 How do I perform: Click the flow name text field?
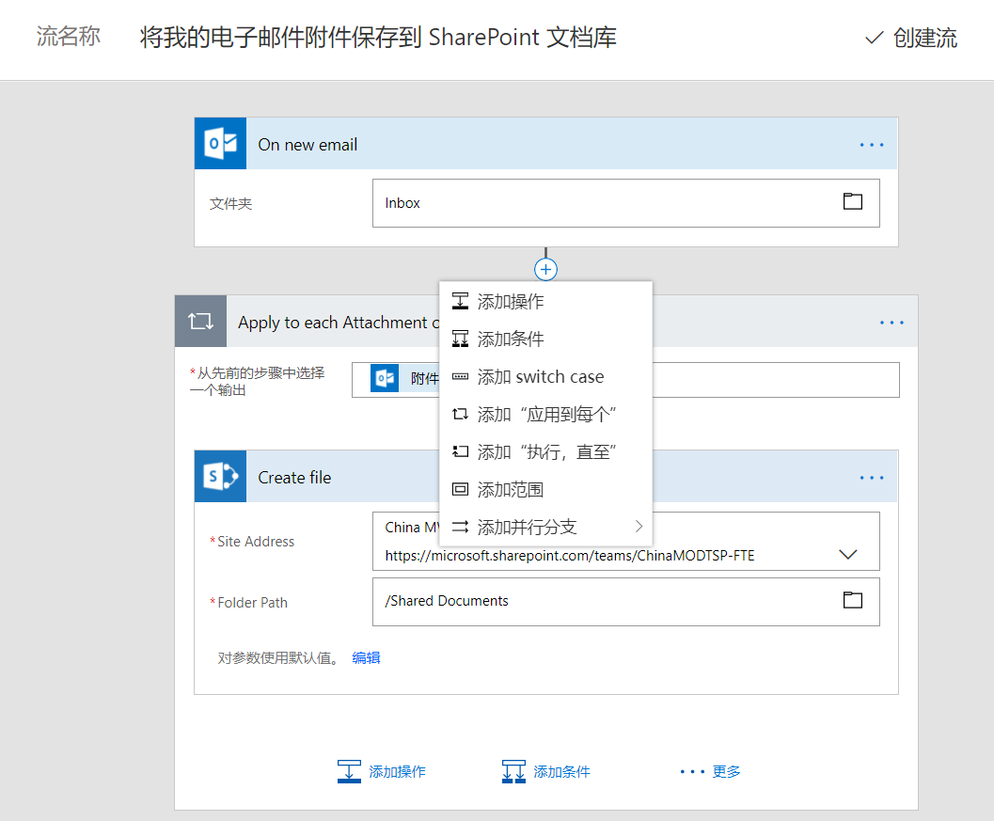pos(378,38)
